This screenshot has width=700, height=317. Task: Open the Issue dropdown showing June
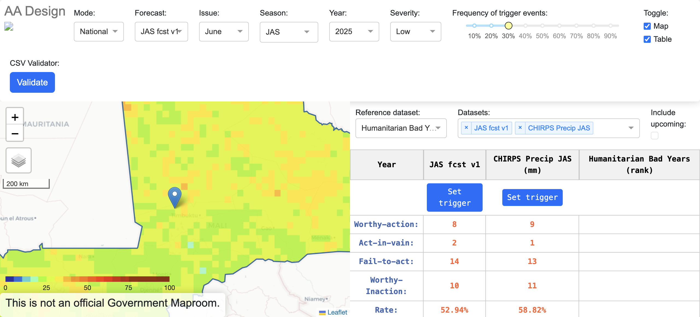[x=224, y=32]
